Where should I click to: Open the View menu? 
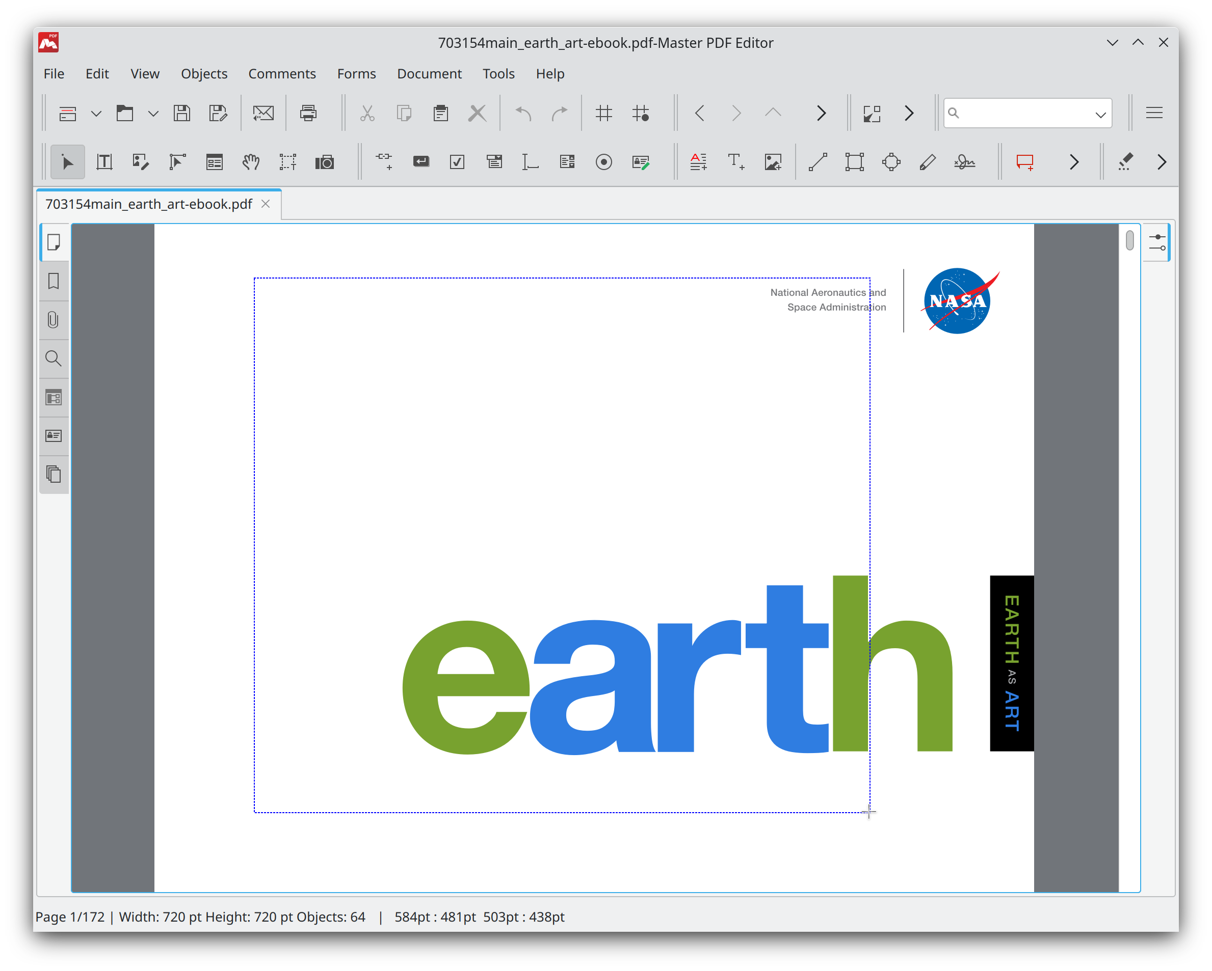tap(145, 73)
